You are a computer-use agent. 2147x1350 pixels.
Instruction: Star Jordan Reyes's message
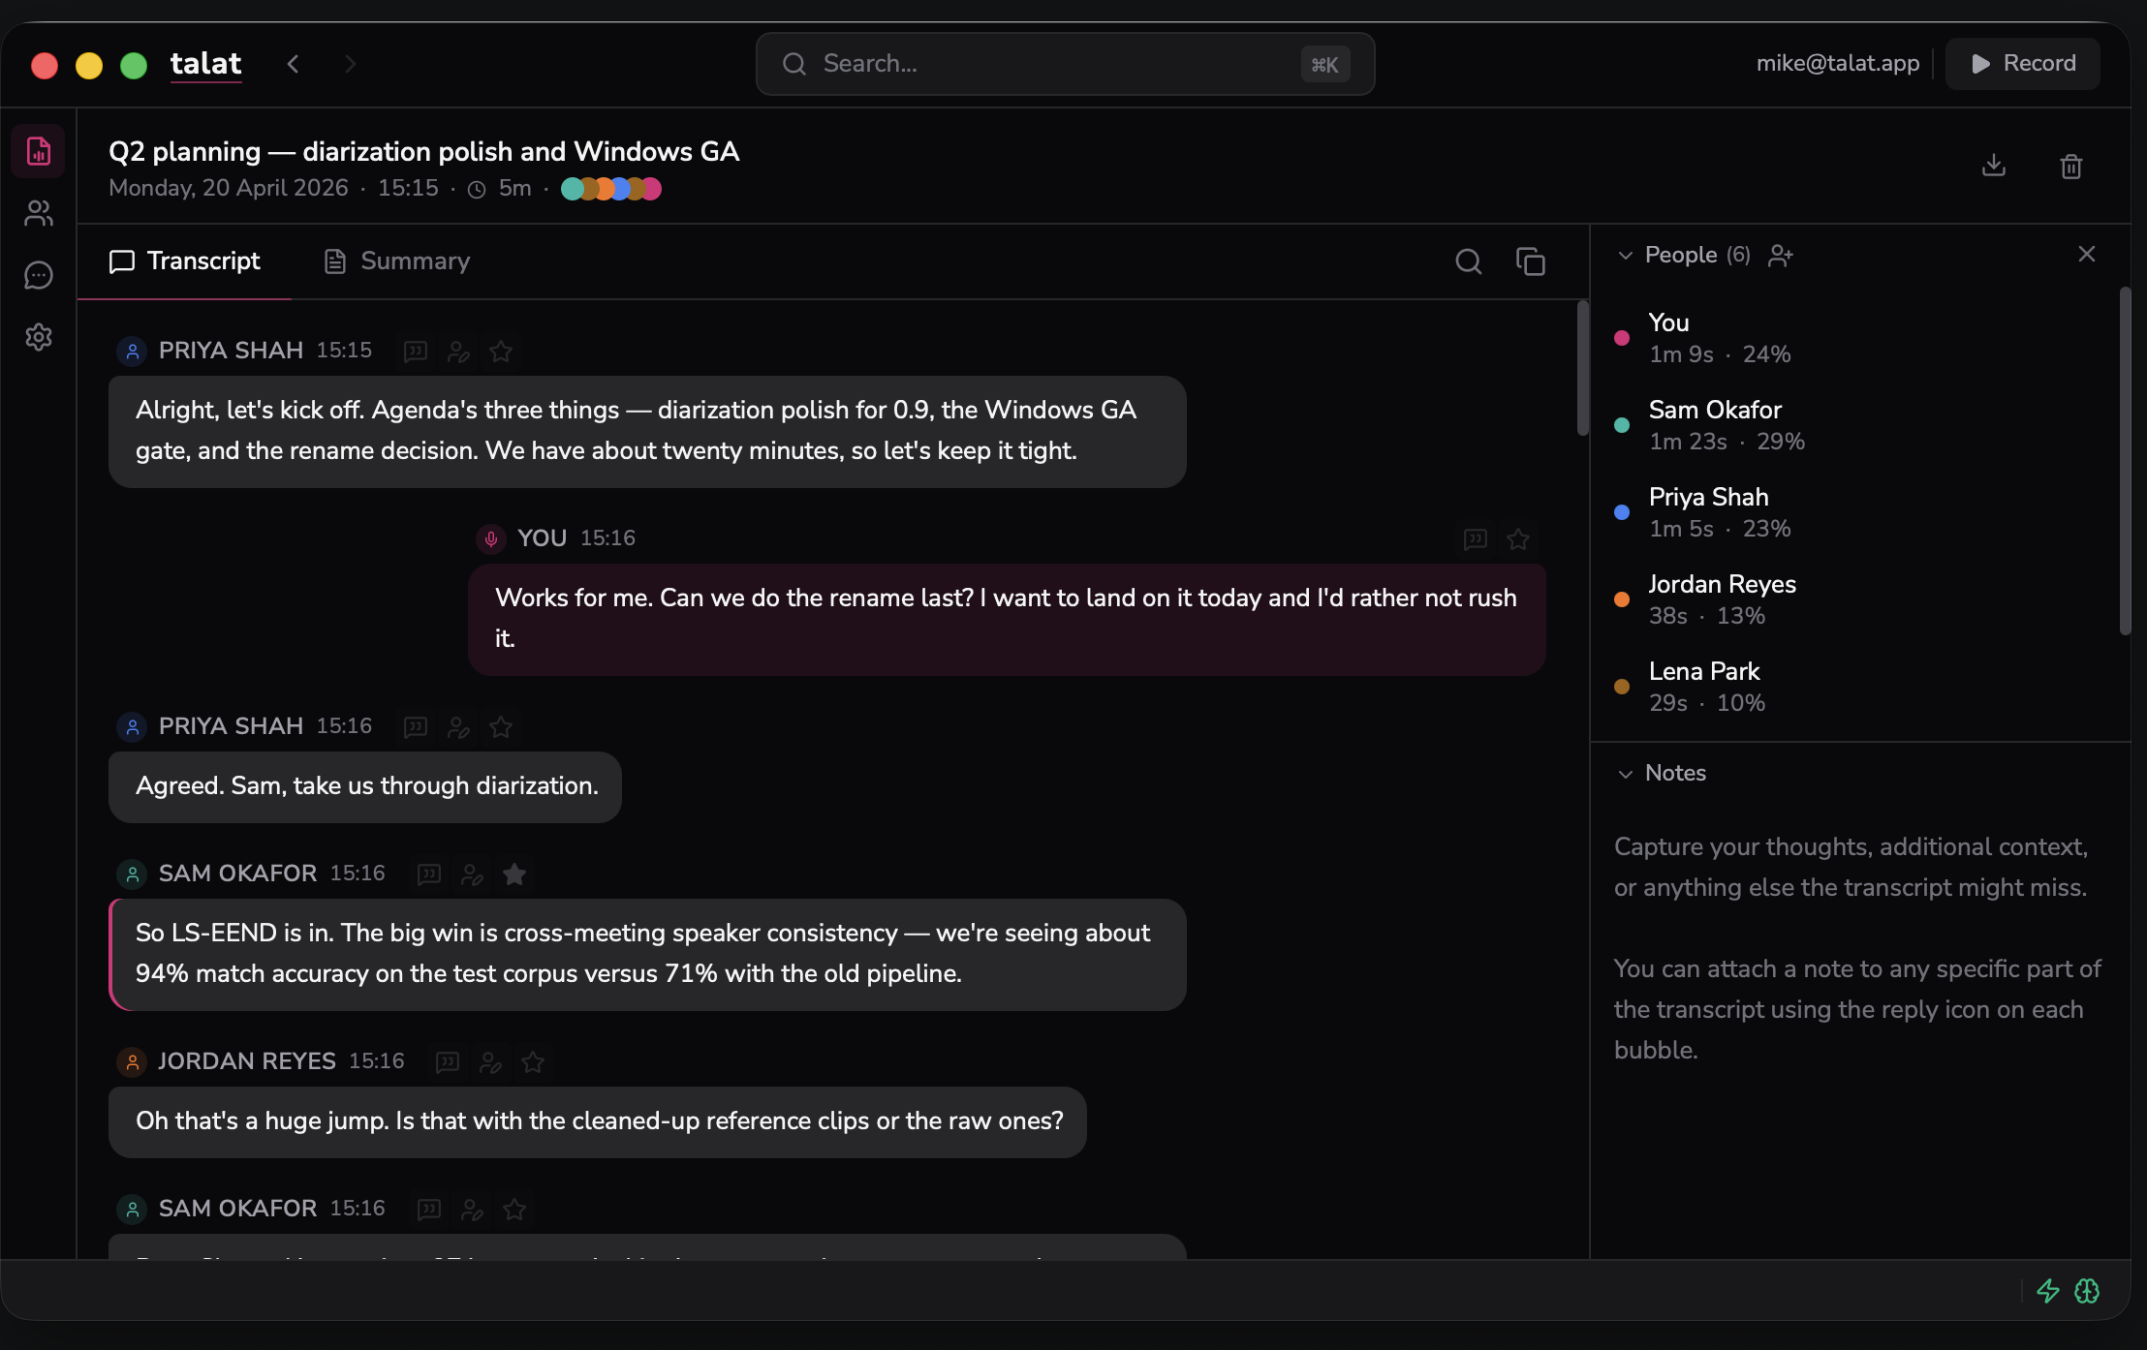tap(533, 1062)
